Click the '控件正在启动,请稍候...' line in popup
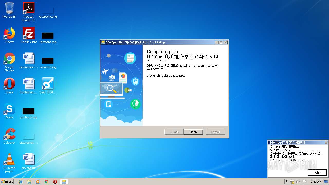The image size is (329, 185). pos(285,147)
